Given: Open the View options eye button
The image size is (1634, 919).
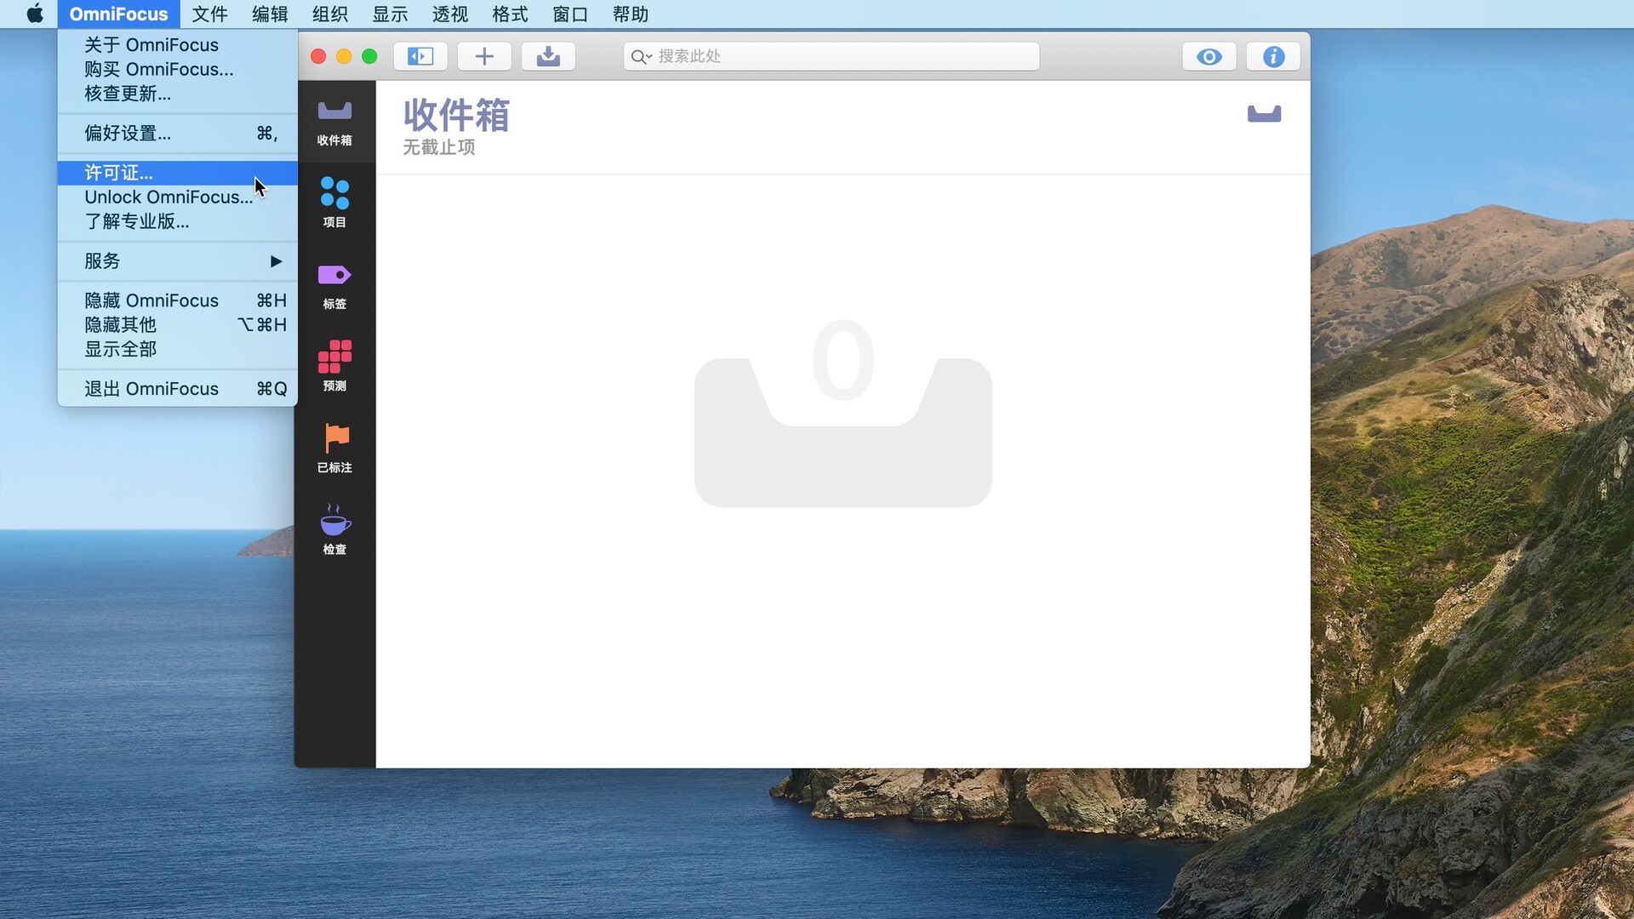Looking at the screenshot, I should 1209,56.
